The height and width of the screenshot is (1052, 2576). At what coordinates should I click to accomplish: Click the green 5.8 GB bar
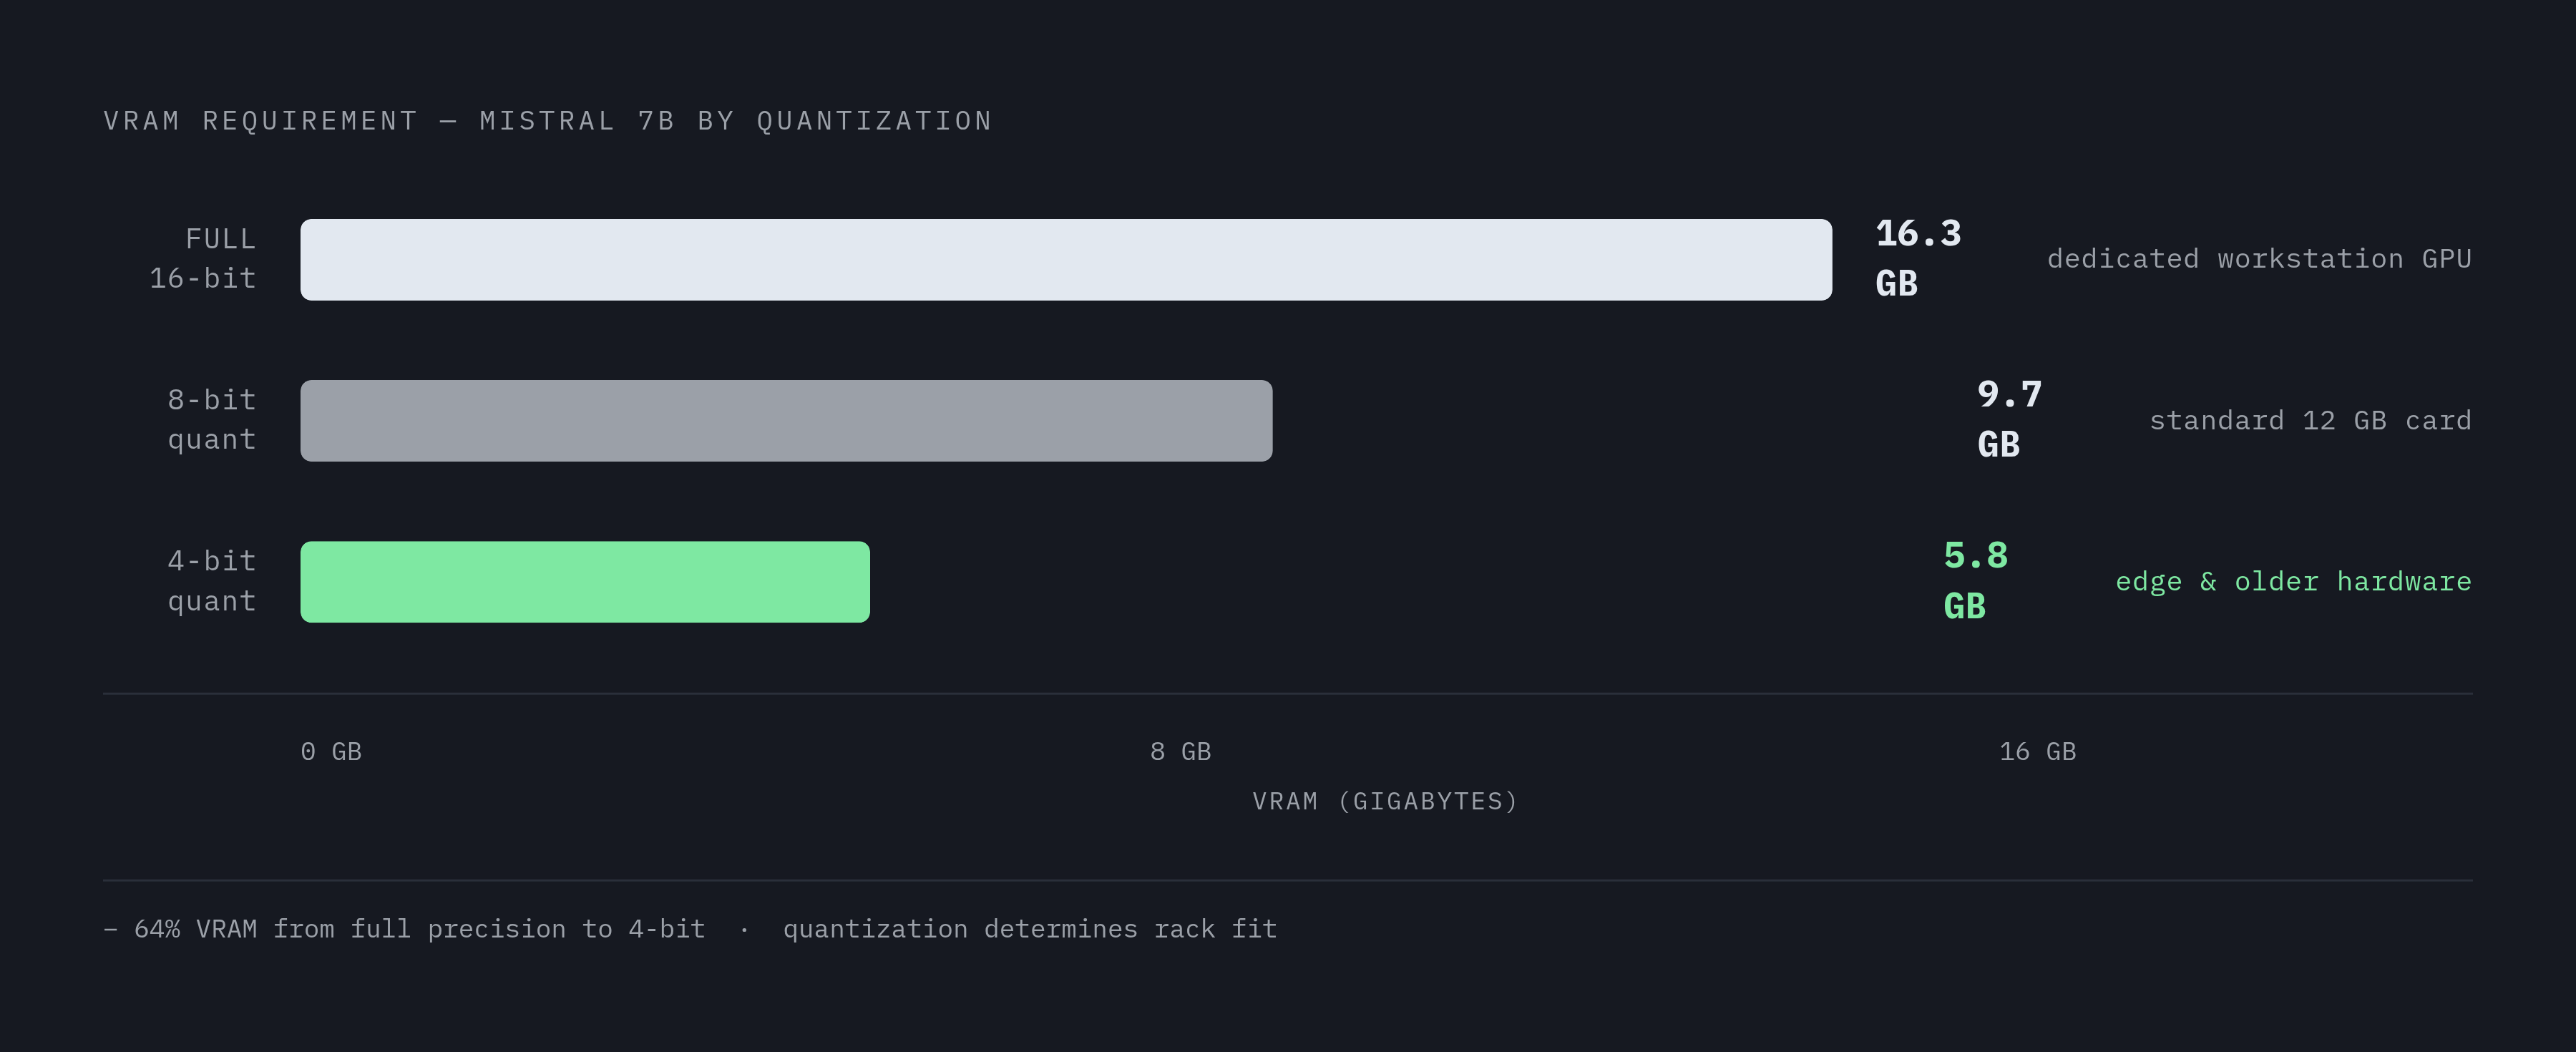tap(585, 582)
